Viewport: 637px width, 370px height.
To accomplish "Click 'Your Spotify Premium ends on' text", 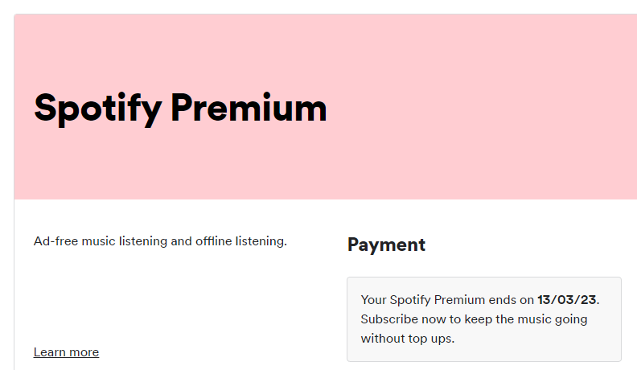I will click(448, 300).
